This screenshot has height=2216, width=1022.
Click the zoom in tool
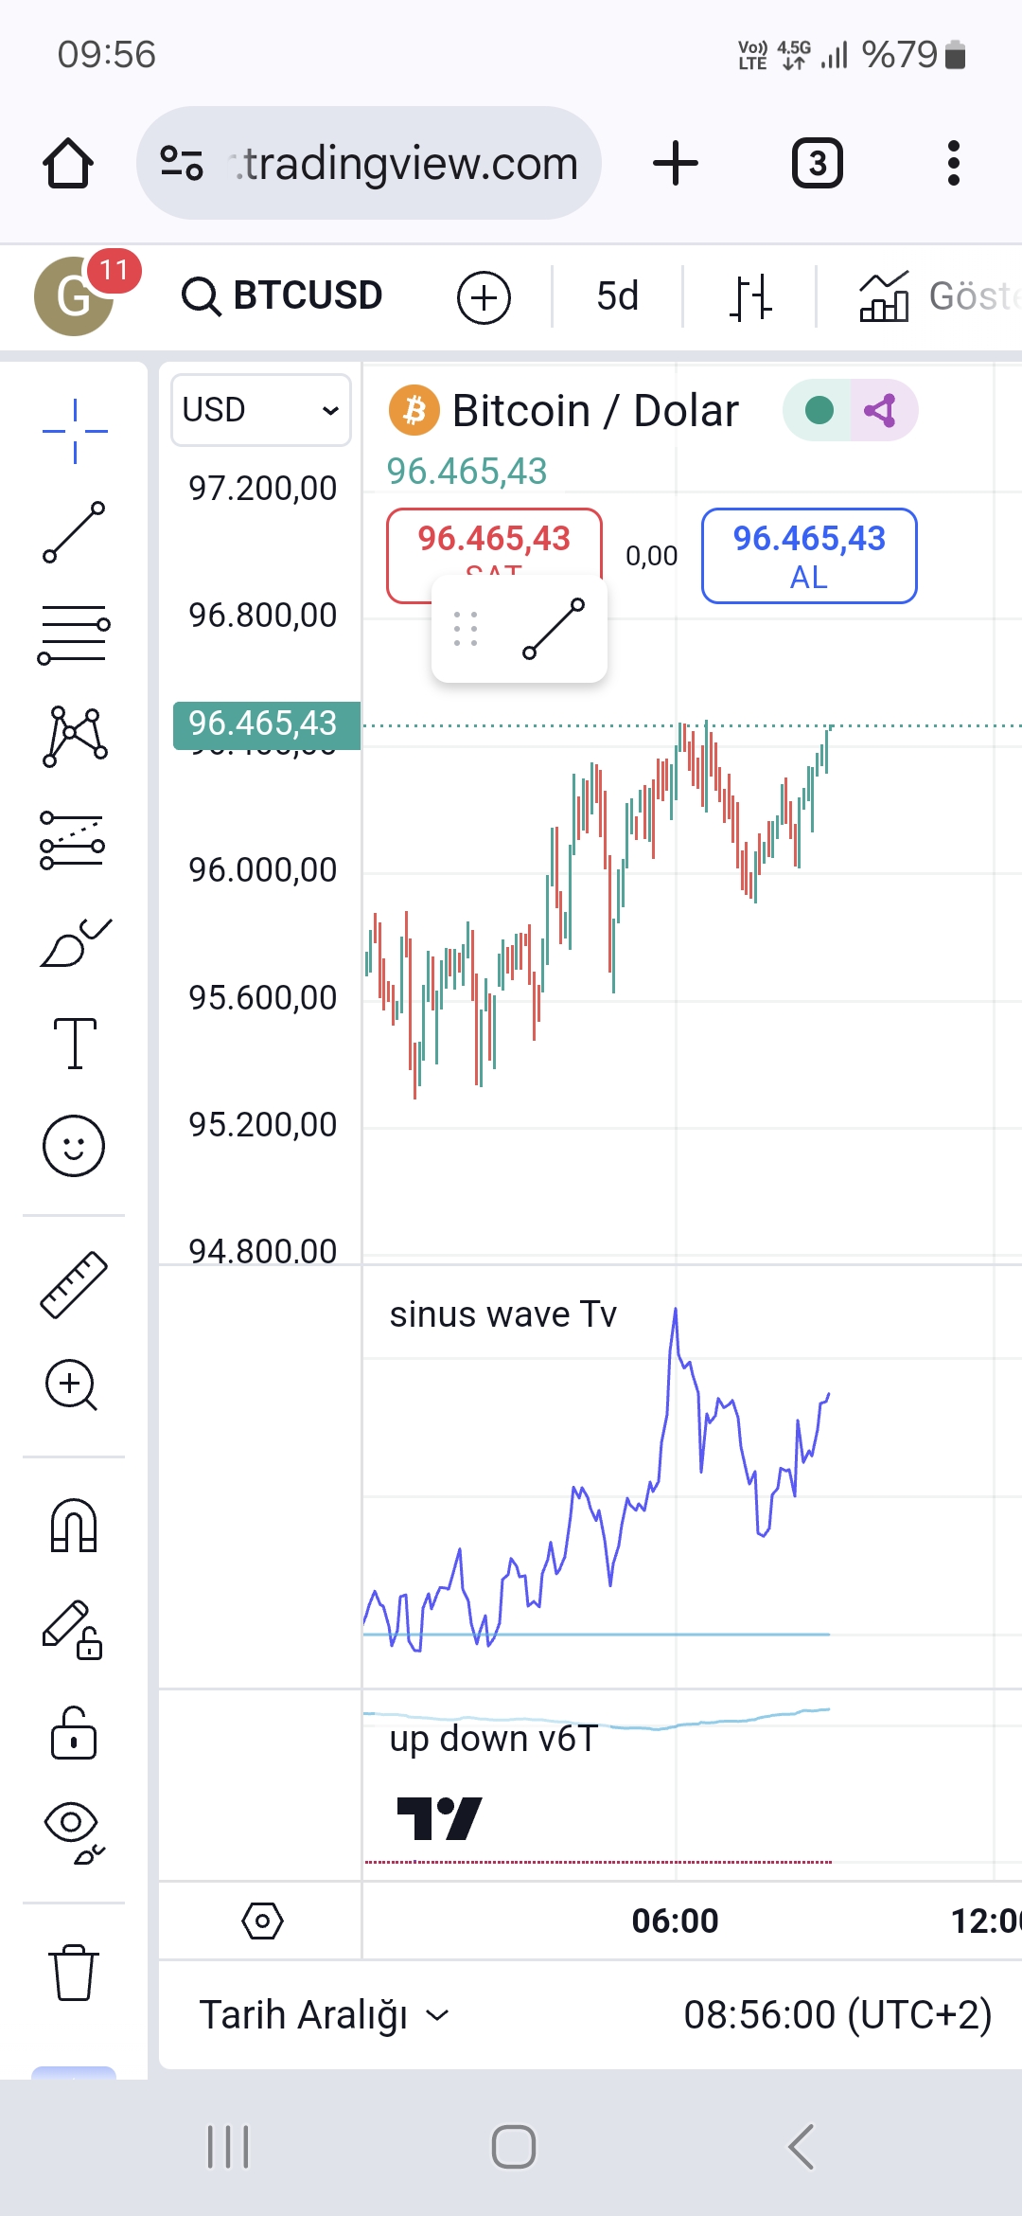72,1385
